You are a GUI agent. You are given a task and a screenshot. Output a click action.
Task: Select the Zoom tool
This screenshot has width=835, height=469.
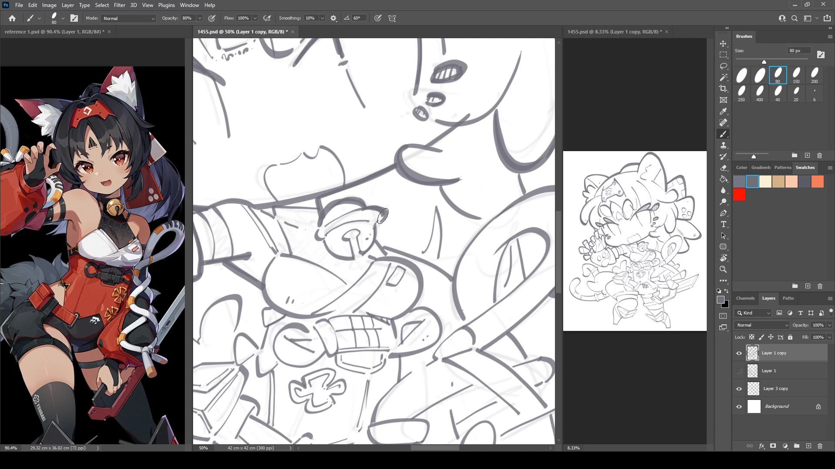pos(723,270)
